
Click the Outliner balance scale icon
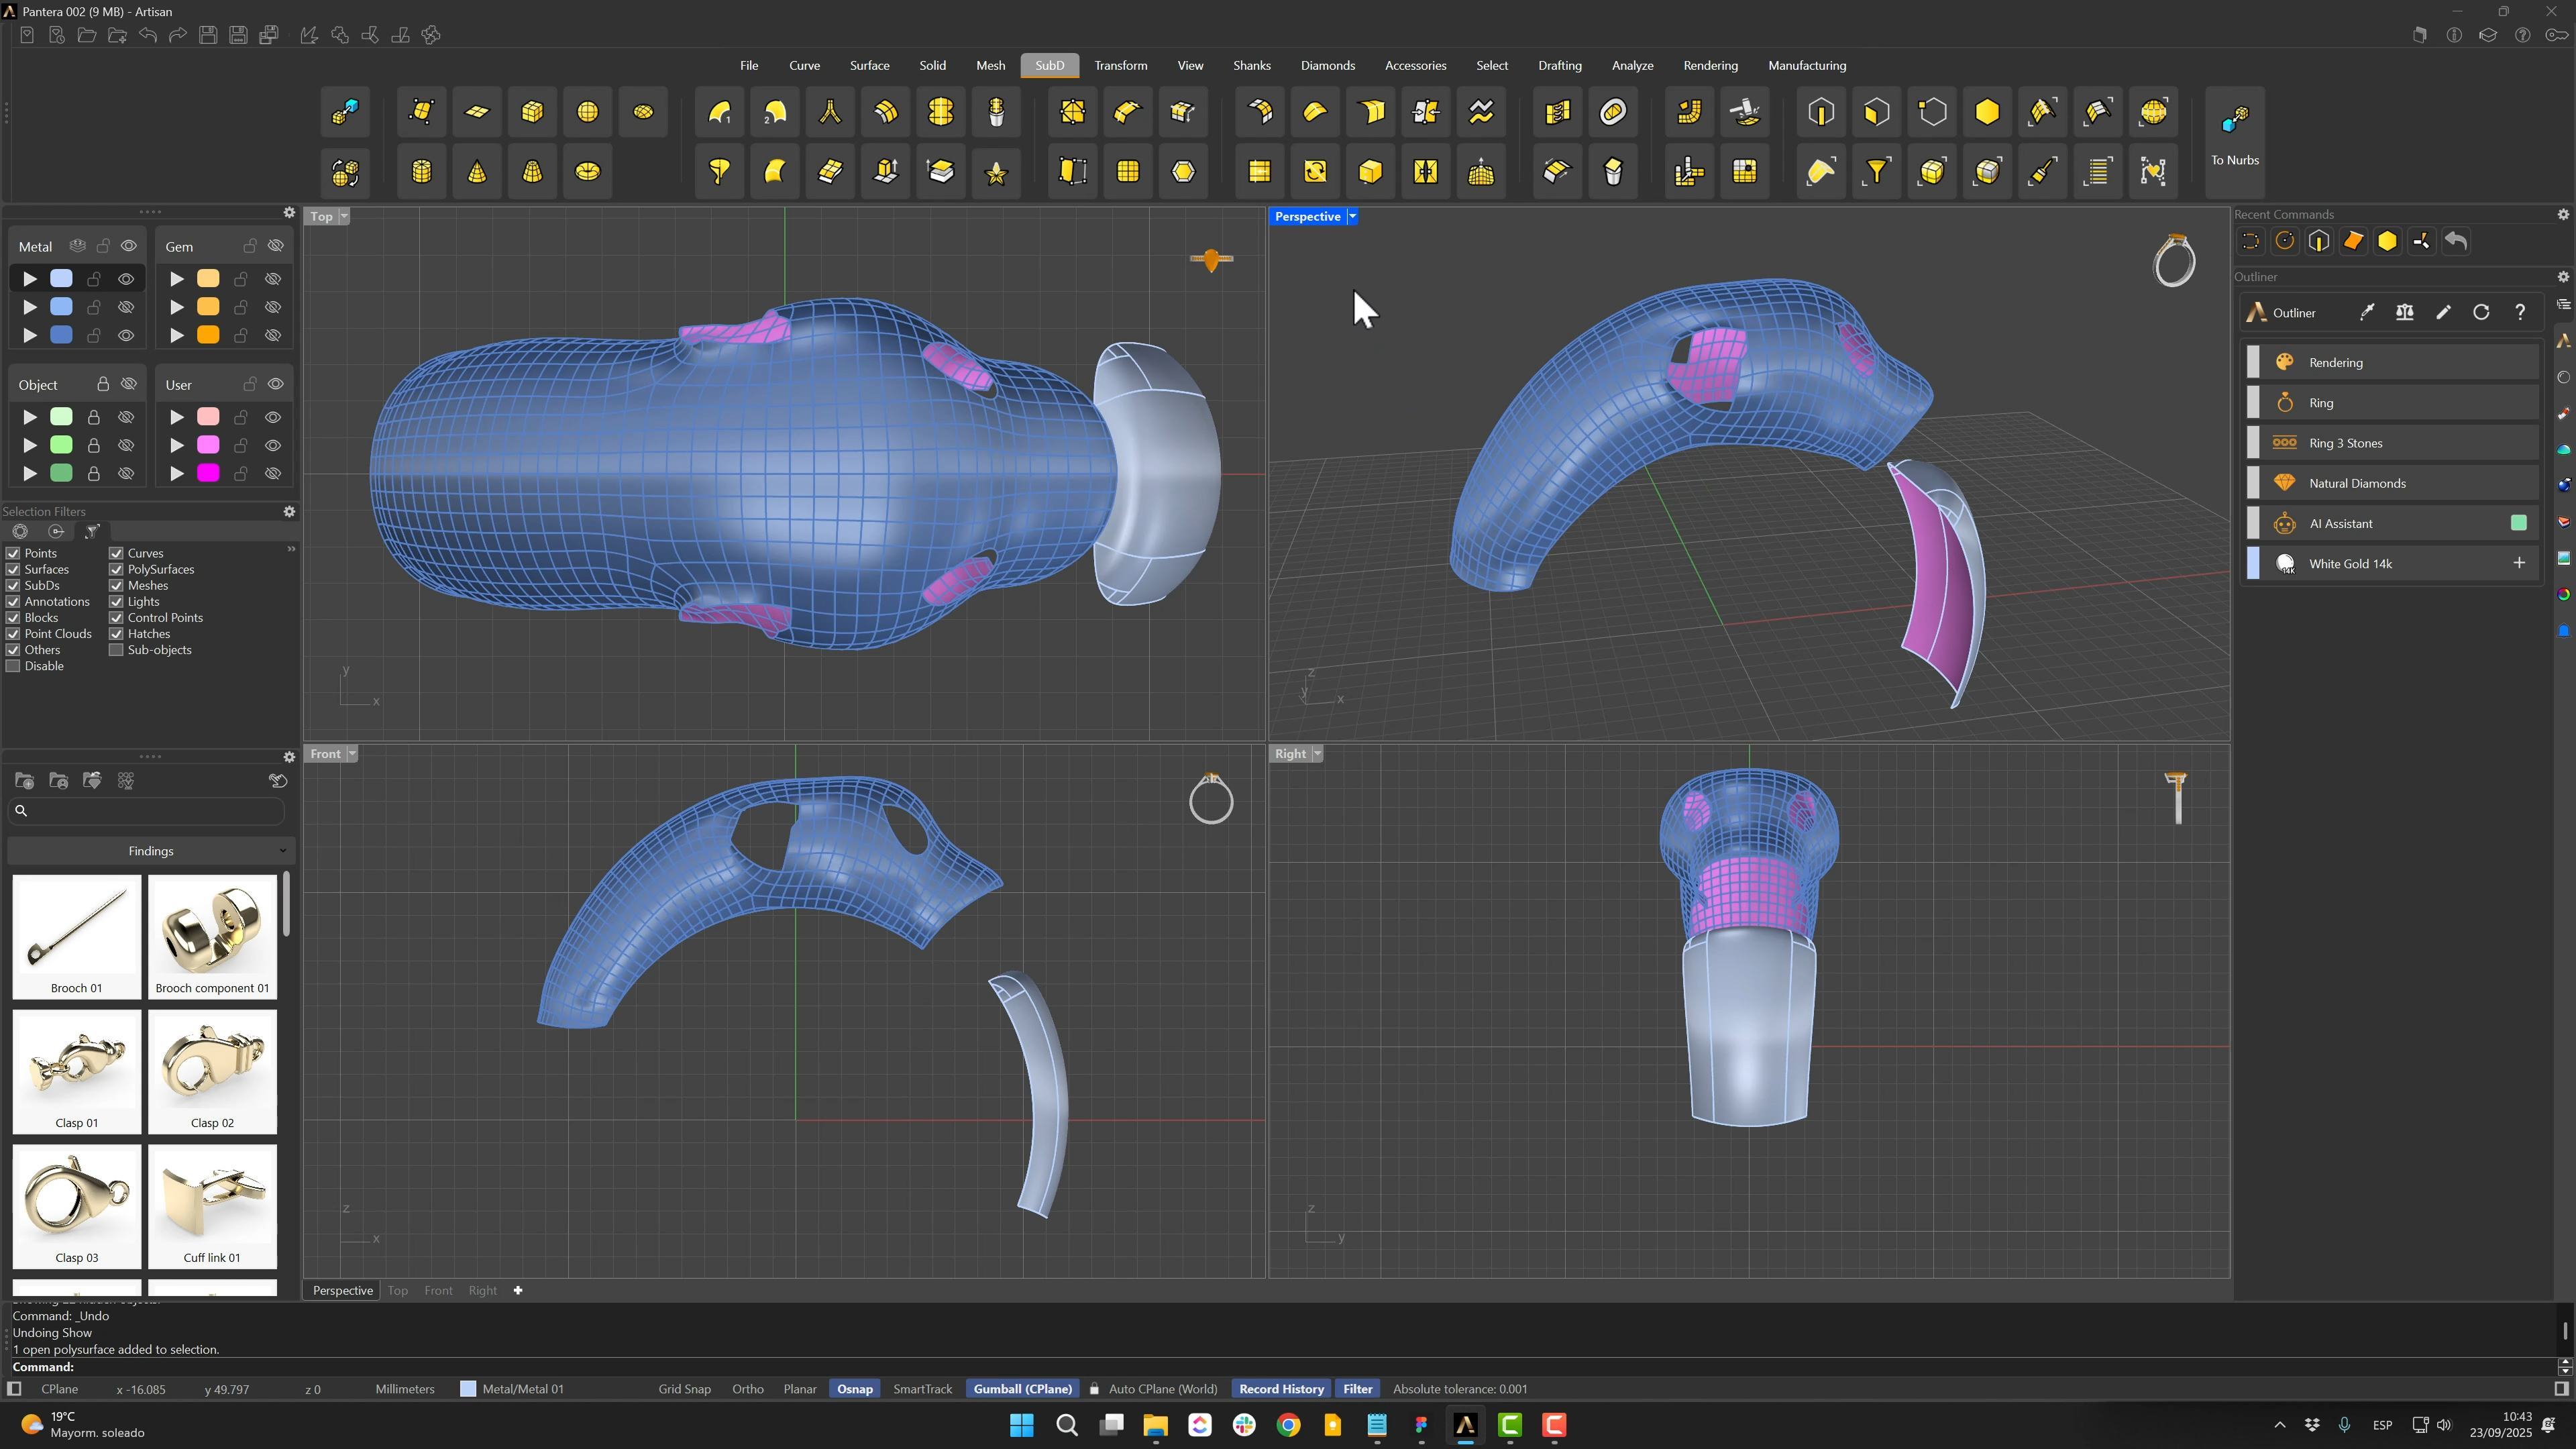(x=2405, y=313)
